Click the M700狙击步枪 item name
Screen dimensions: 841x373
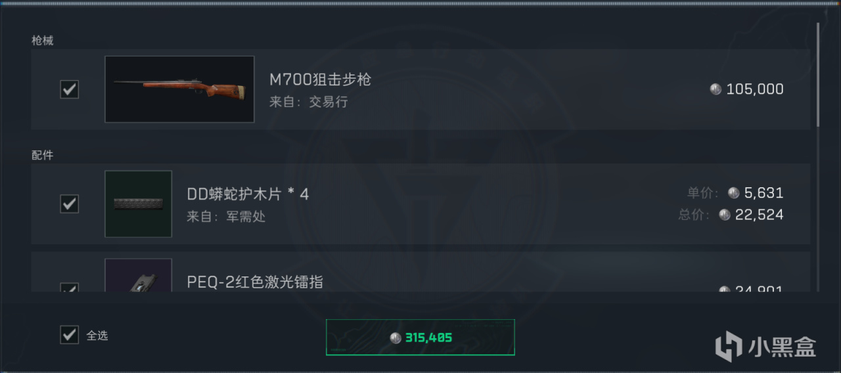[x=321, y=79]
